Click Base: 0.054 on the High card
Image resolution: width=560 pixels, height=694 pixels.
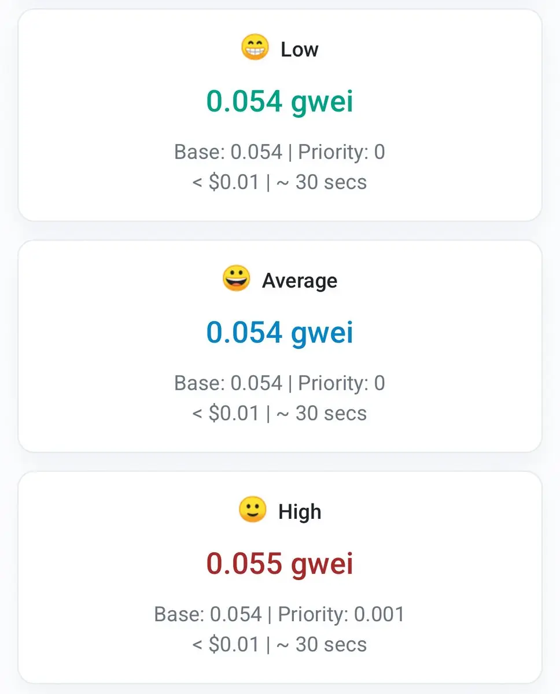point(208,614)
